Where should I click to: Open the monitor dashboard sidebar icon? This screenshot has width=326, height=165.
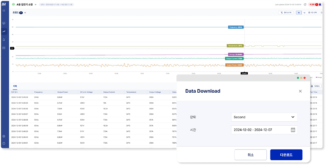click(4, 23)
